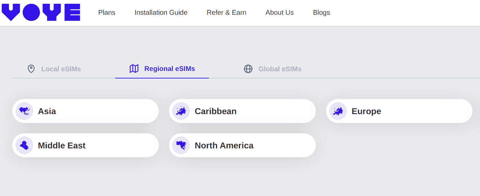Open the Plans menu item
Screen dimensions: 480x196
[107, 13]
